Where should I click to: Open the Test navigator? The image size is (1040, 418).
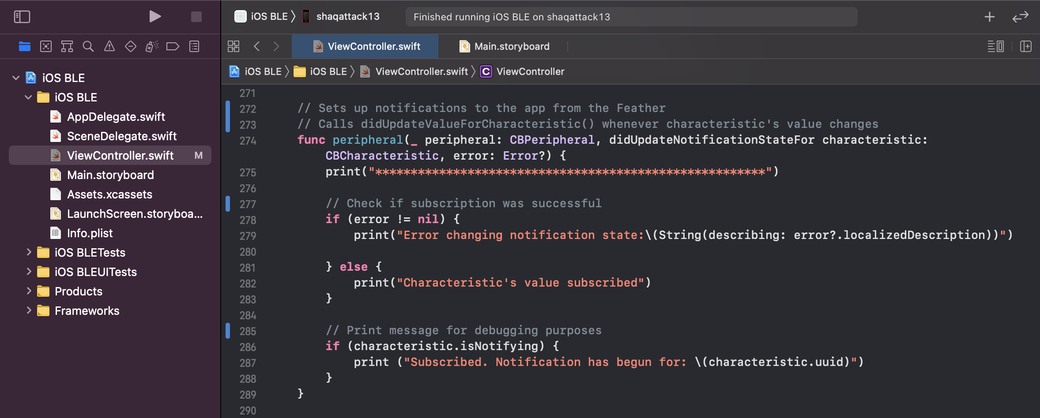(131, 46)
